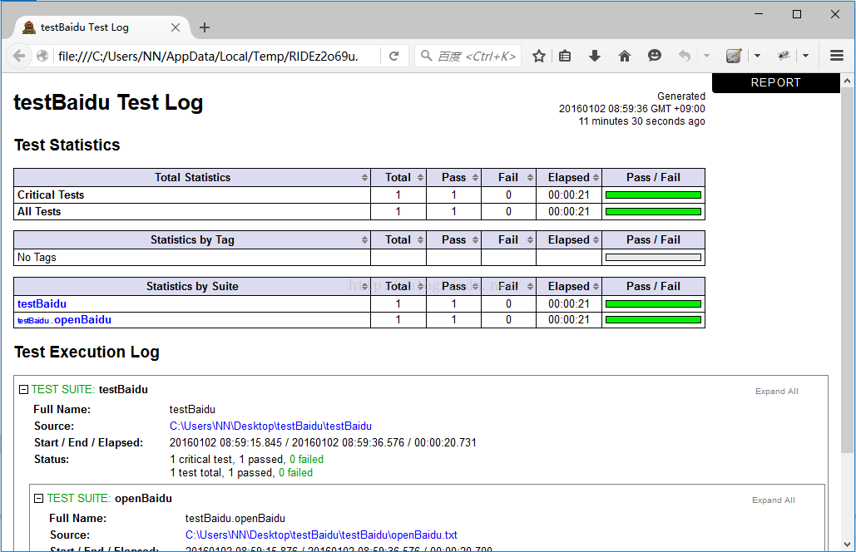Sort Total Statistics by Fail column
This screenshot has width=856, height=552.
coord(508,177)
